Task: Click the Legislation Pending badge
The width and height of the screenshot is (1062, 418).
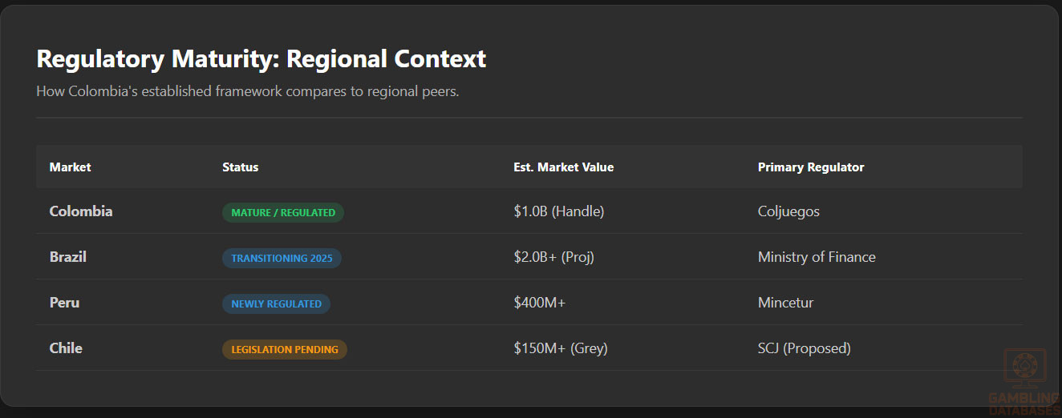Action: coord(285,349)
